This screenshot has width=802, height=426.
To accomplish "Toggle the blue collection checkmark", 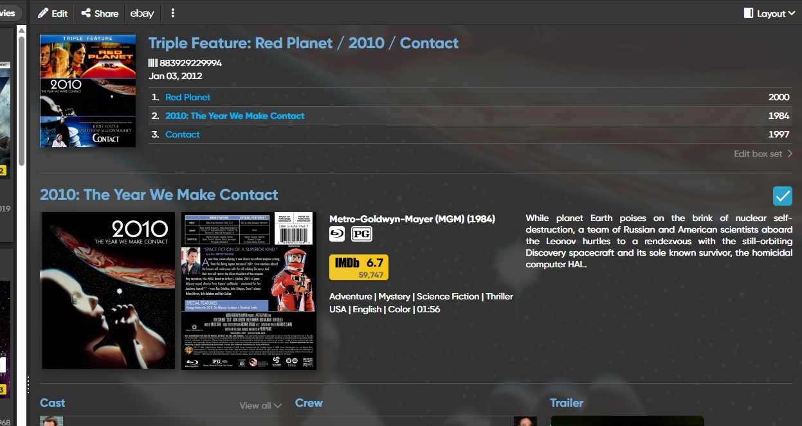I will [783, 195].
